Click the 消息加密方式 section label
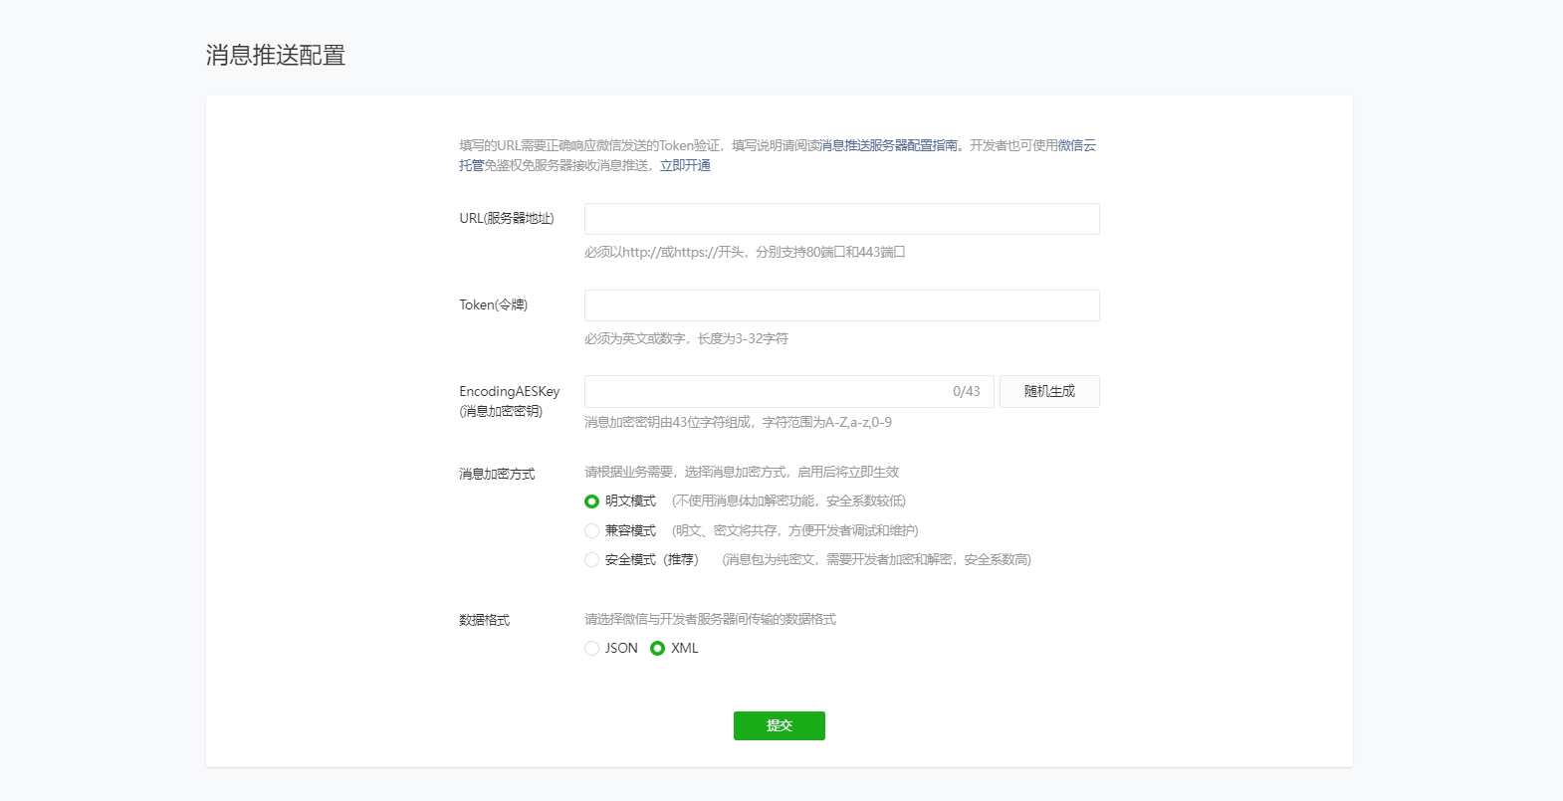The height and width of the screenshot is (801, 1563). 497,474
